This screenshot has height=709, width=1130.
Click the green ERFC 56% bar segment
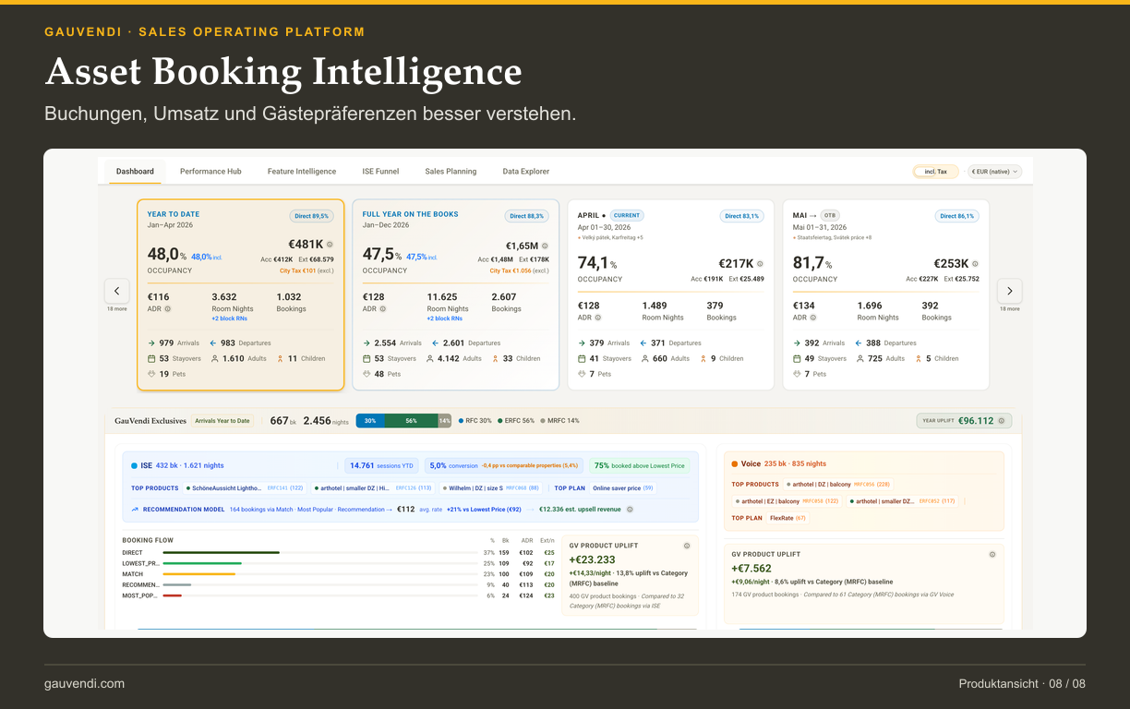pyautogui.click(x=411, y=421)
